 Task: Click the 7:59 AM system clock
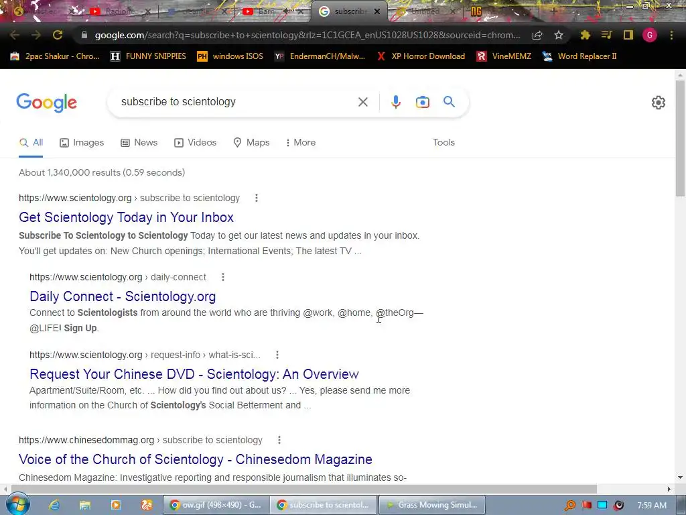coord(652,505)
